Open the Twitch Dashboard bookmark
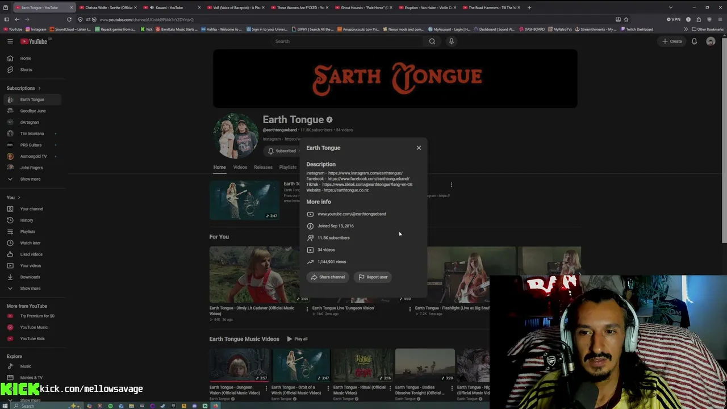Viewport: 727px width, 409px height. 637,29
